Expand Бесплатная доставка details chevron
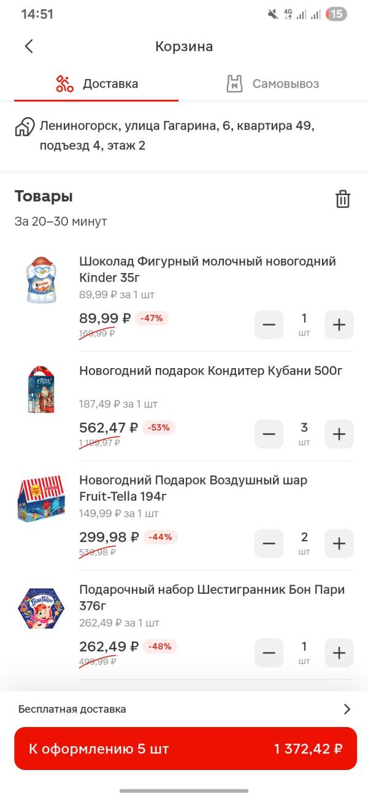368x797 pixels. point(347,709)
